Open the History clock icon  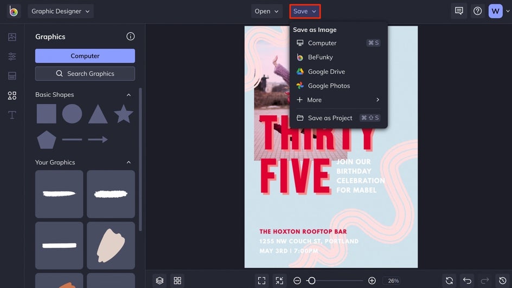click(503, 280)
